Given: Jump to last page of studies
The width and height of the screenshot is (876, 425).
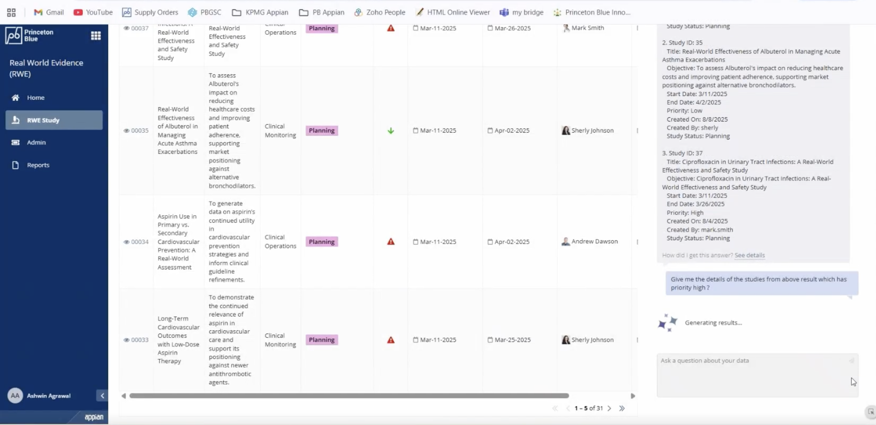Looking at the screenshot, I should point(622,408).
